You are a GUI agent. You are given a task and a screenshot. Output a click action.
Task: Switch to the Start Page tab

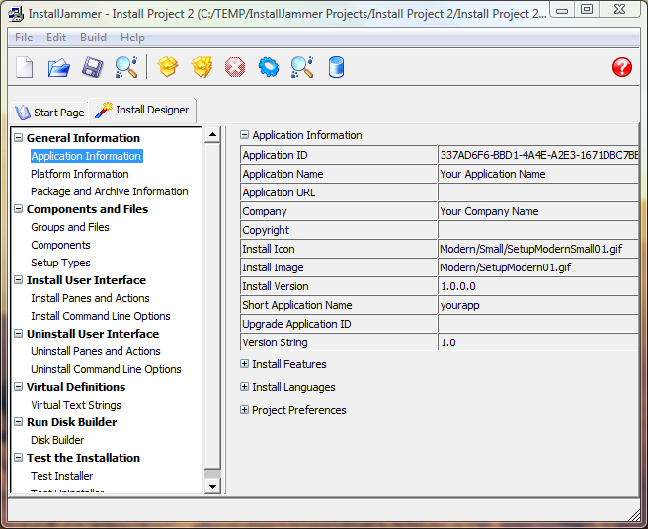(x=49, y=113)
